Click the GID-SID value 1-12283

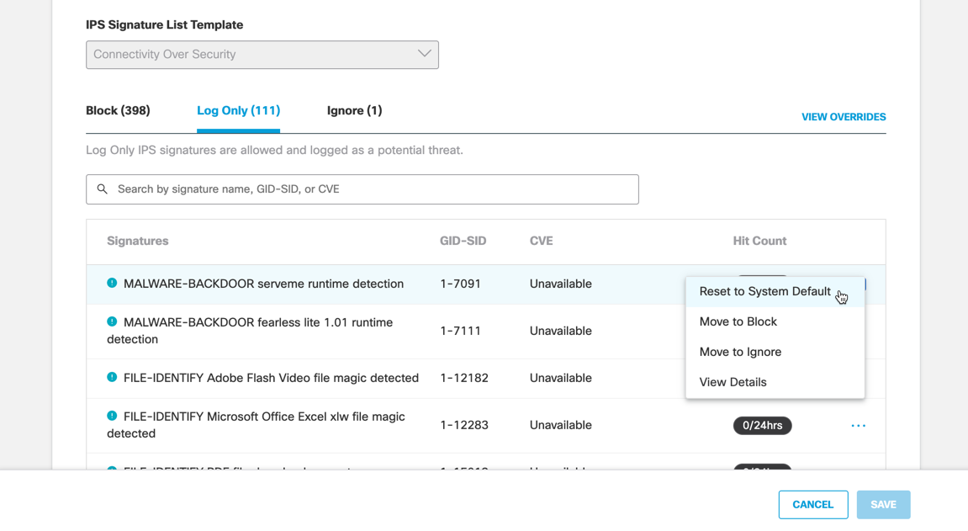pyautogui.click(x=464, y=425)
